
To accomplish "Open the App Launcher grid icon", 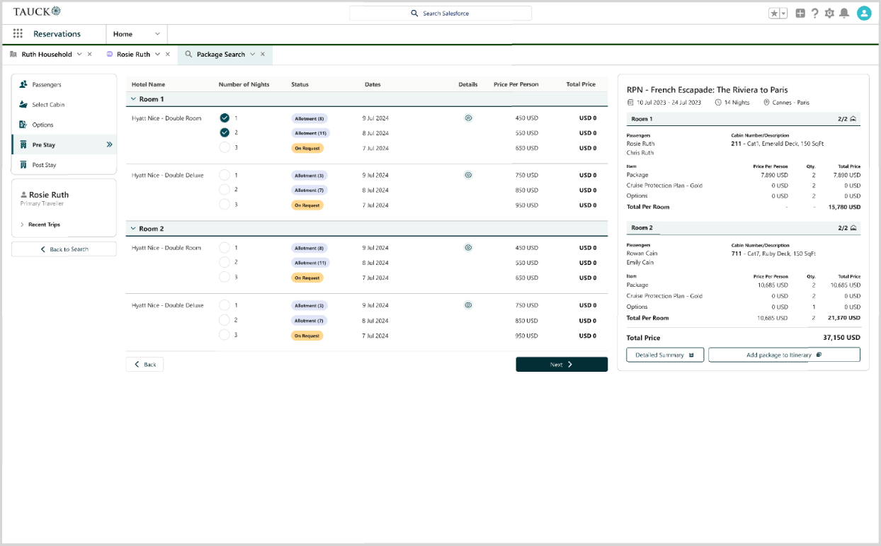I will coord(18,34).
